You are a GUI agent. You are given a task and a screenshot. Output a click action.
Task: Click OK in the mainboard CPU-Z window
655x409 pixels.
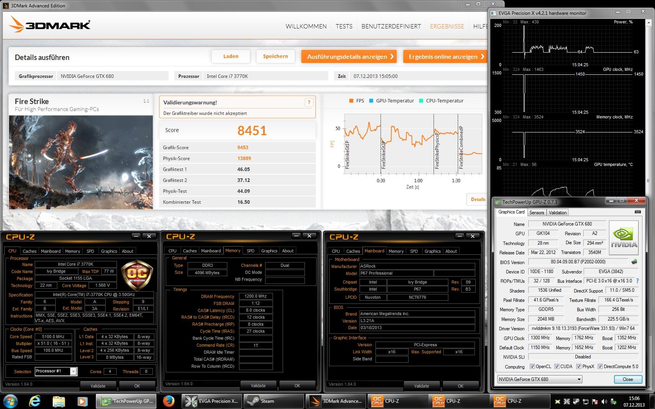point(460,386)
